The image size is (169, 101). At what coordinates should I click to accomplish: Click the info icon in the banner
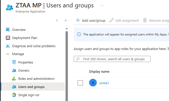click(79, 34)
